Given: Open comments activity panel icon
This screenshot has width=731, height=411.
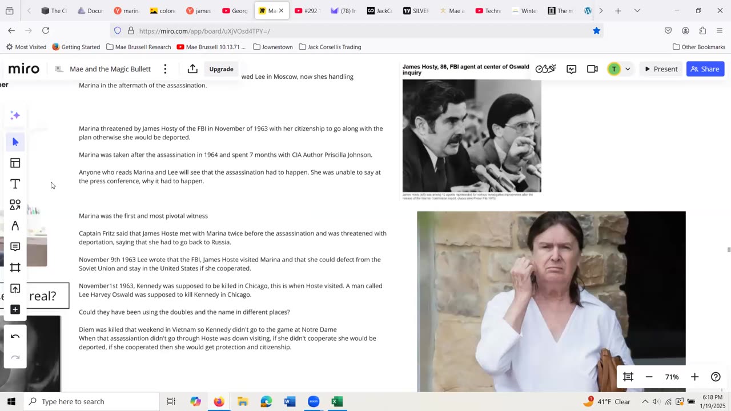Looking at the screenshot, I should [x=572, y=69].
